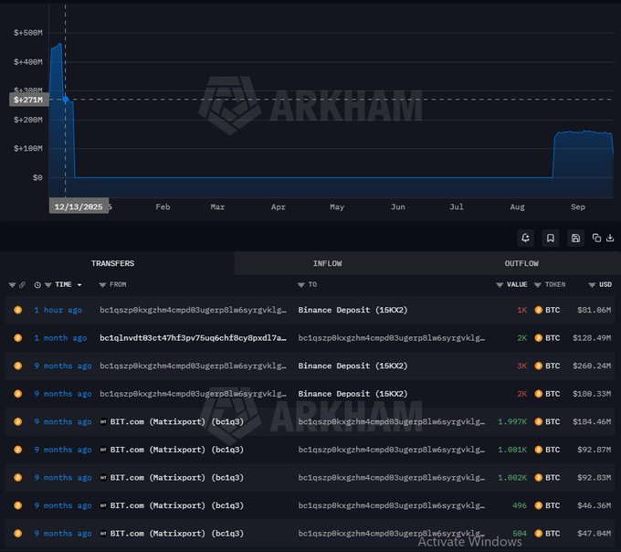Open the create alert bell icon

point(525,238)
